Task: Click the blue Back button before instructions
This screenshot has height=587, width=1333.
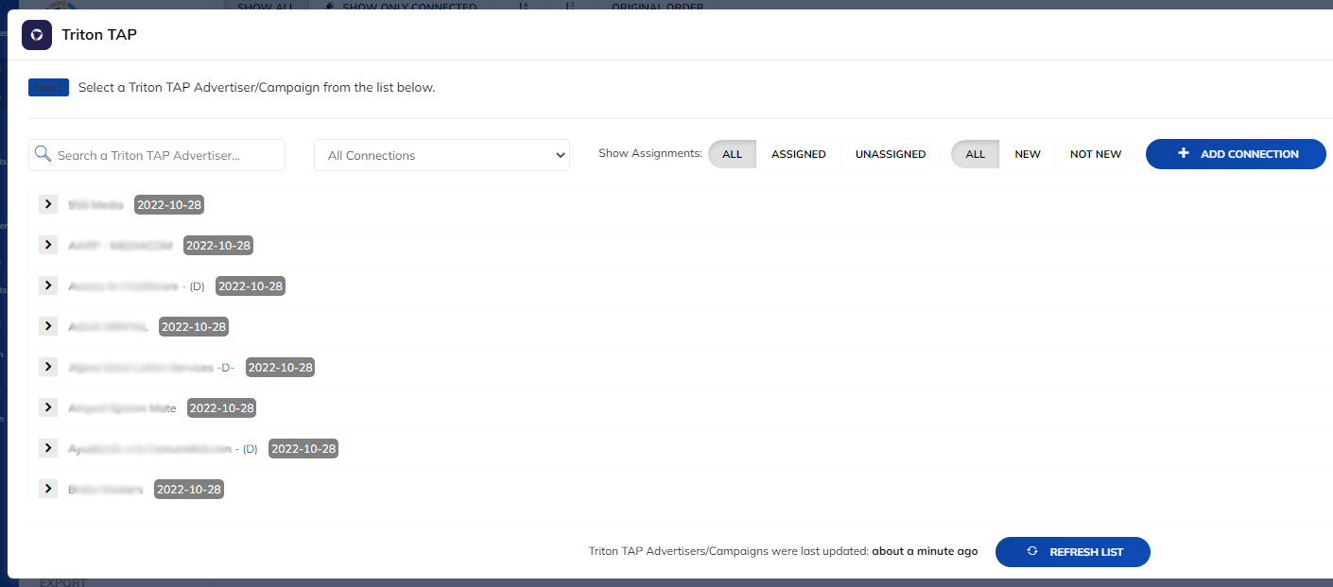Action: (48, 88)
